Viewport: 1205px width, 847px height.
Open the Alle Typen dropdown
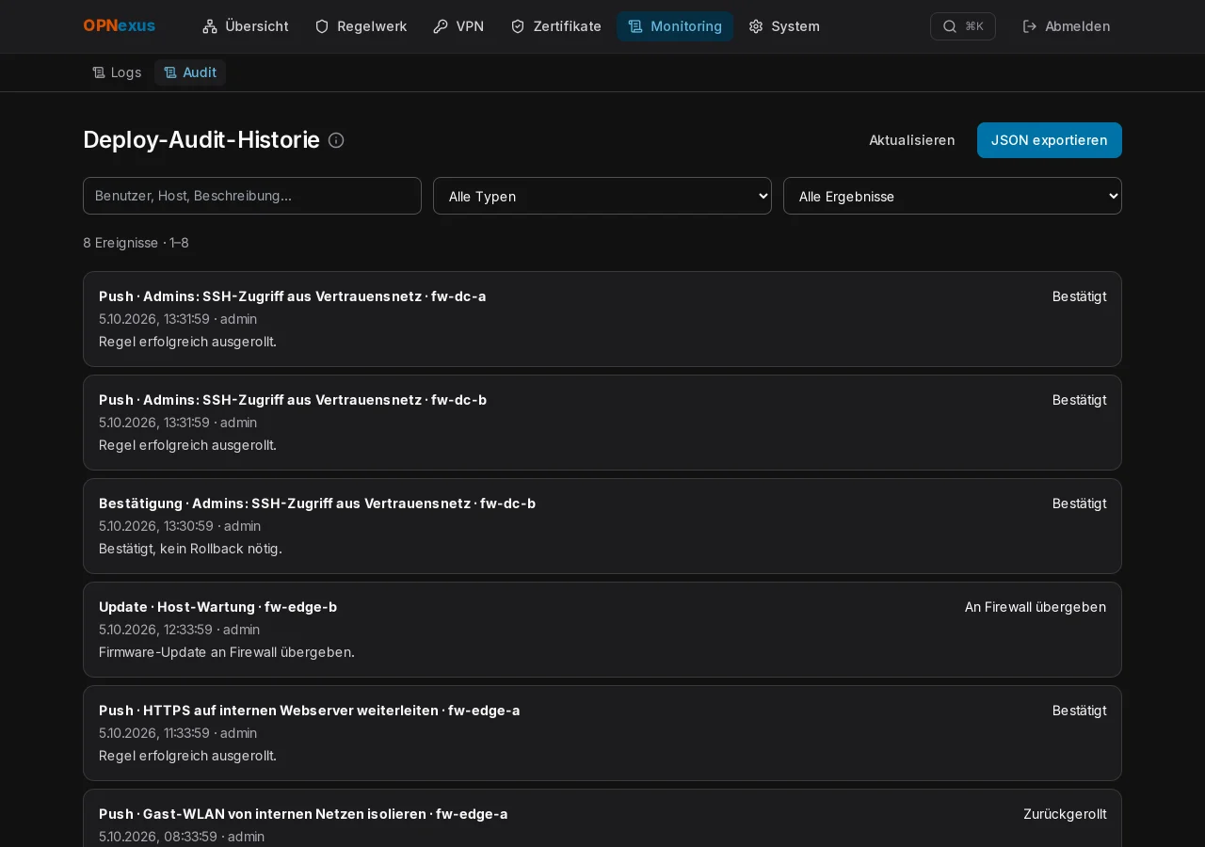pyautogui.click(x=602, y=196)
